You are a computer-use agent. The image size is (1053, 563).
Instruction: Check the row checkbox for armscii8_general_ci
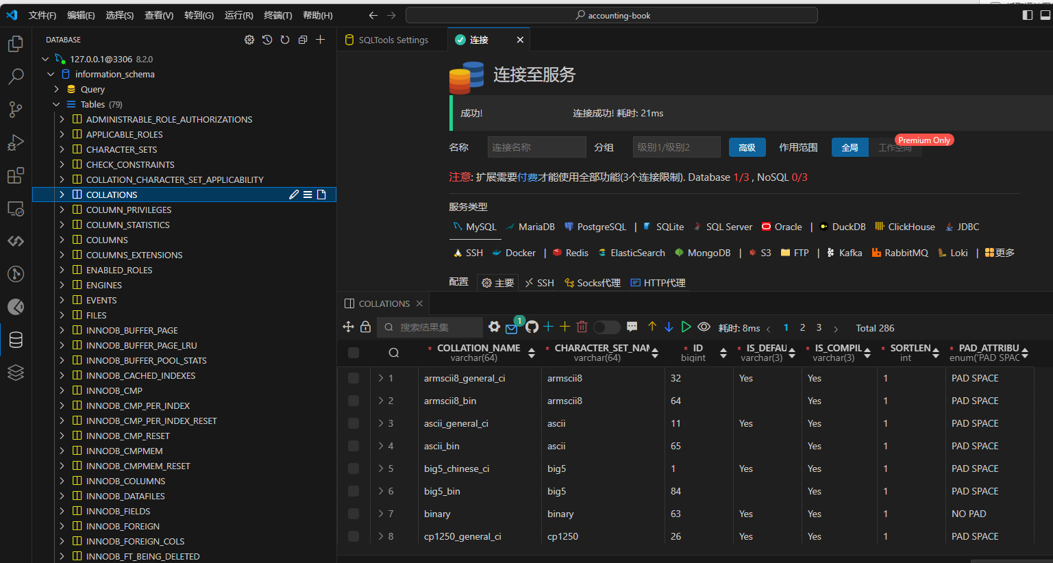click(354, 378)
